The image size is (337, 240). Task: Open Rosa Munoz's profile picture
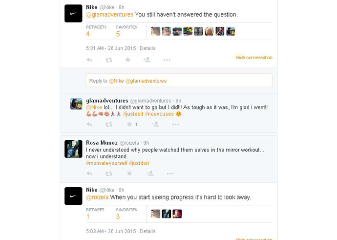pos(73,149)
